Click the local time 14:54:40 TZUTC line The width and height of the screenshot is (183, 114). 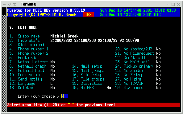[138, 10]
